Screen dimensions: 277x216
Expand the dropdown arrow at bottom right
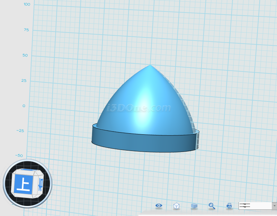tap(274, 206)
